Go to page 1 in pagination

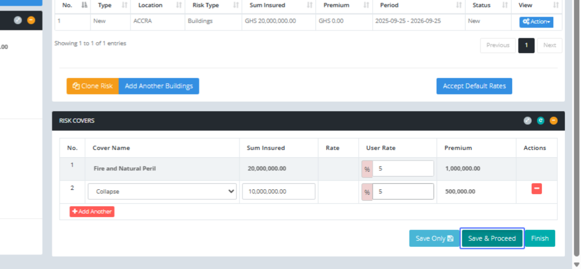pyautogui.click(x=526, y=45)
